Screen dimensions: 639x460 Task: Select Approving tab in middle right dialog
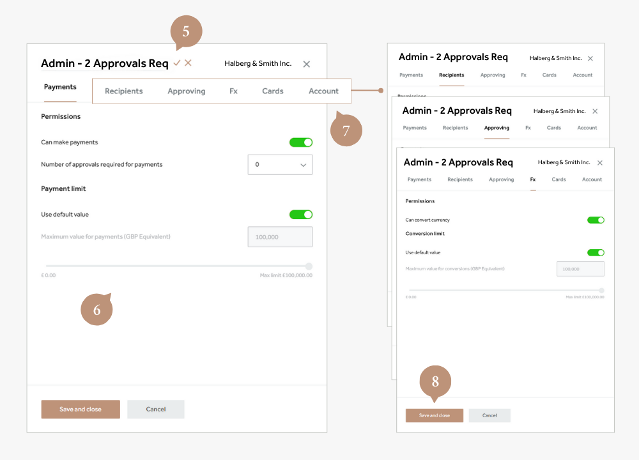[x=497, y=128]
